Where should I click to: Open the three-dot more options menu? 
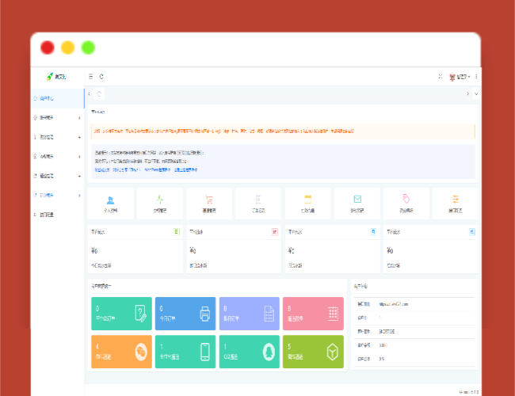[x=476, y=77]
